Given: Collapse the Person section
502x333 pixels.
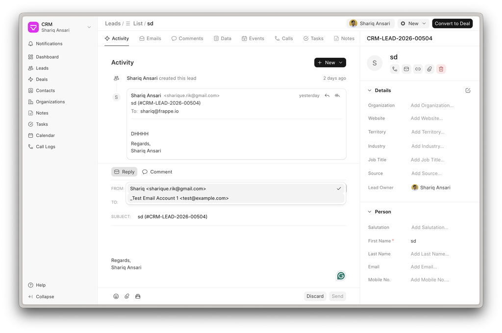Looking at the screenshot, I should 370,212.
